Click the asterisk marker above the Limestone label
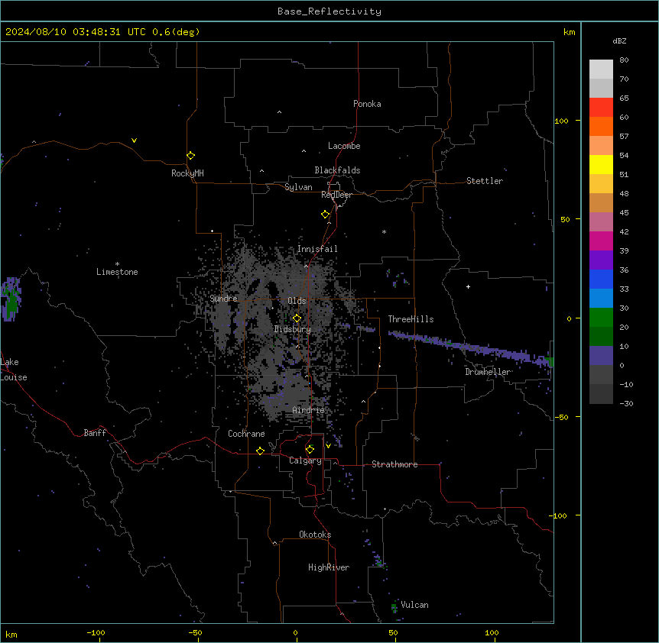 117,264
